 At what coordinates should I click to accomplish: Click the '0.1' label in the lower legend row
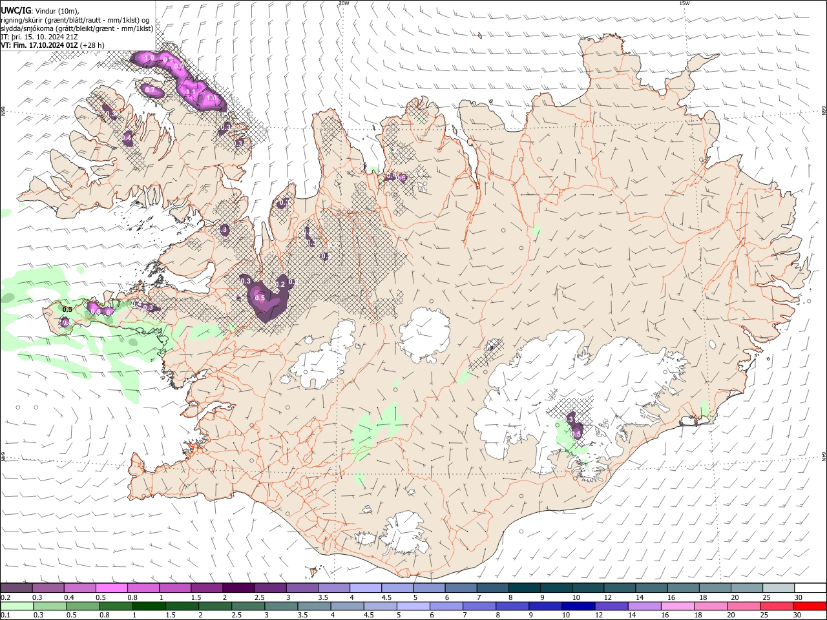[x=5, y=615]
